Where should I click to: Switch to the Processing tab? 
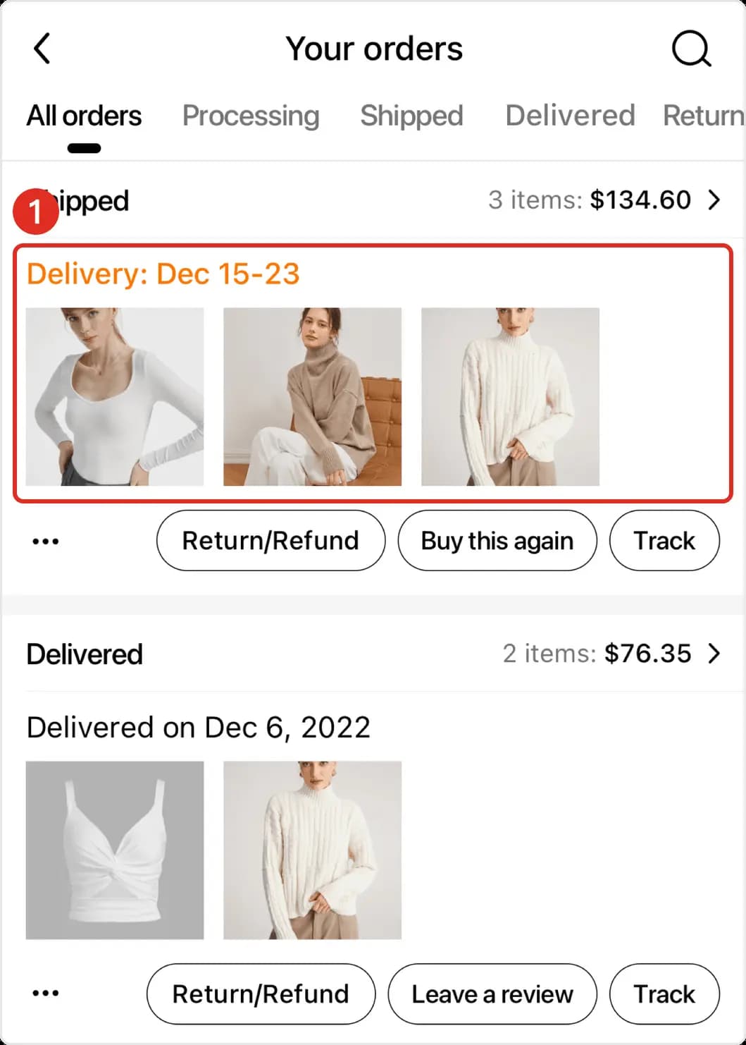click(251, 116)
